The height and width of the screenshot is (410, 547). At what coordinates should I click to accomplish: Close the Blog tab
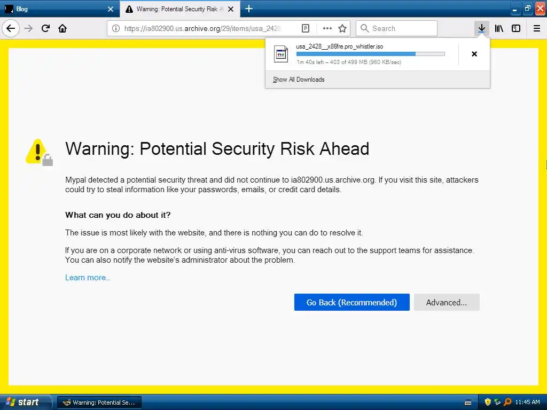111,9
